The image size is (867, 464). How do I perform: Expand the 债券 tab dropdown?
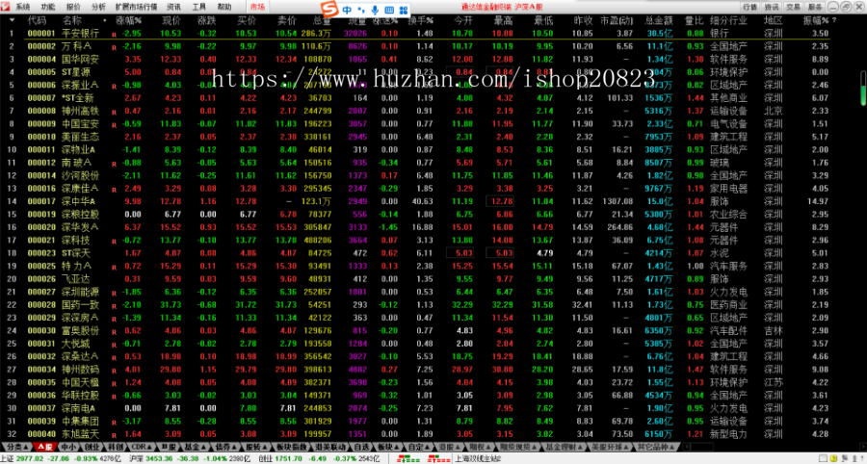point(235,447)
